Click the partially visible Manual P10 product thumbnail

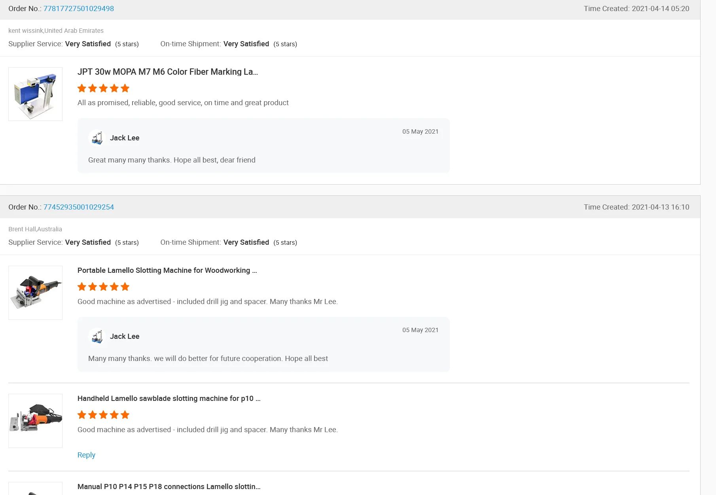[x=36, y=489]
